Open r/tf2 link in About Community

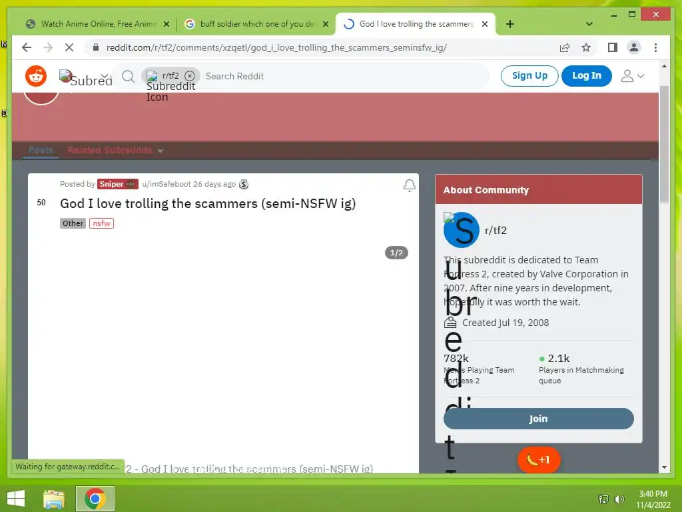[496, 230]
